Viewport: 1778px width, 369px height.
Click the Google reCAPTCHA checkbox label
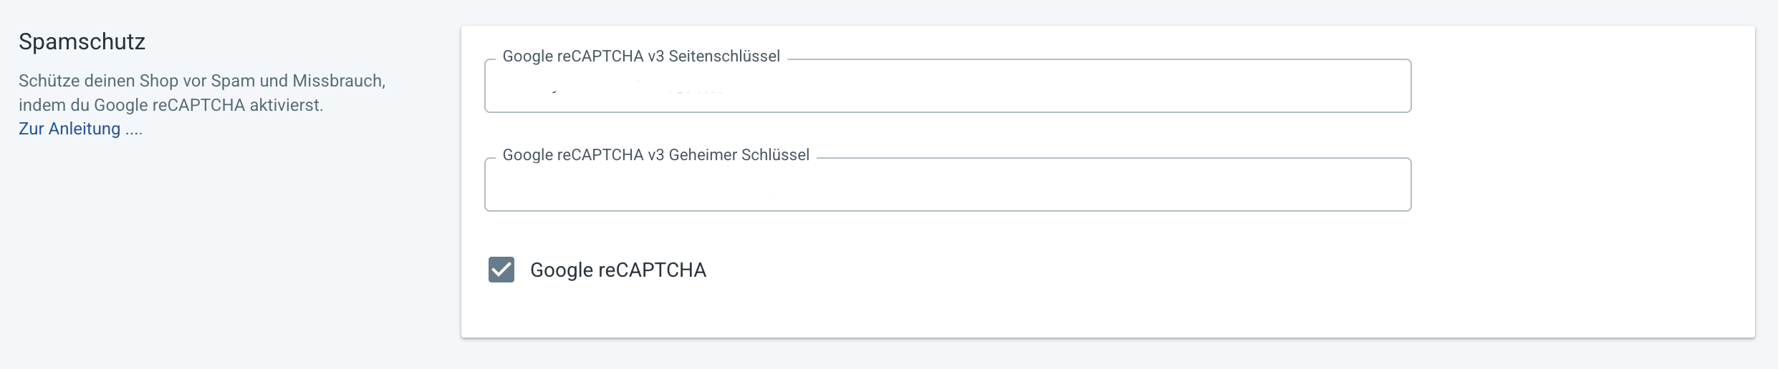click(x=618, y=270)
